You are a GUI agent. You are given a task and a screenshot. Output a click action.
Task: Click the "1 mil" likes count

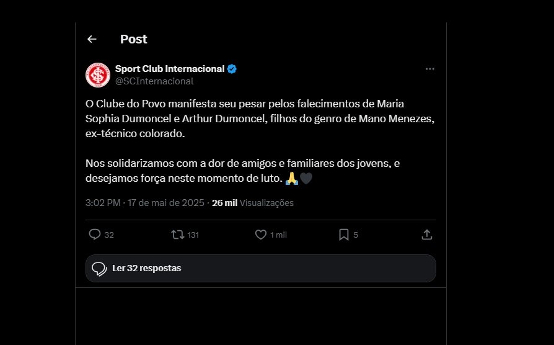pos(278,235)
